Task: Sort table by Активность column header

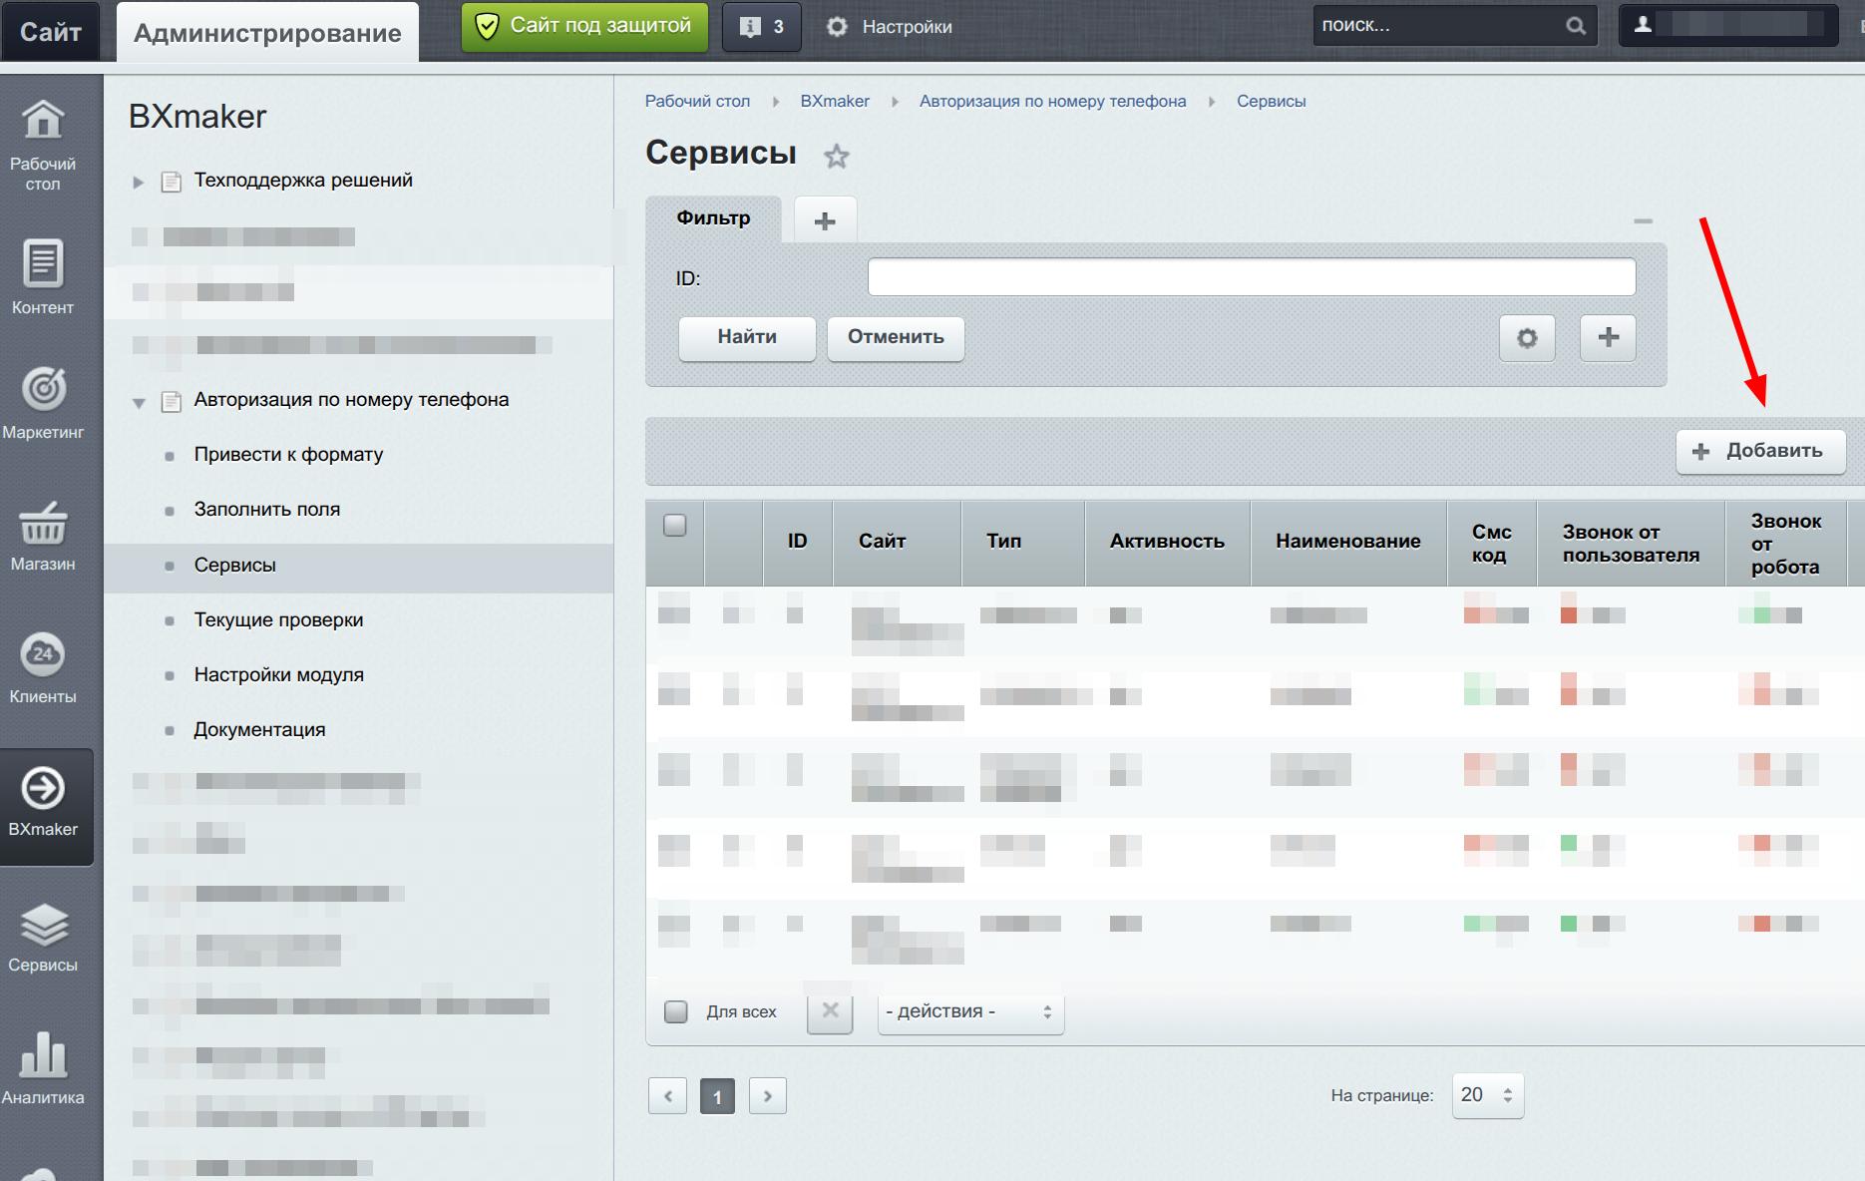Action: (x=1168, y=542)
